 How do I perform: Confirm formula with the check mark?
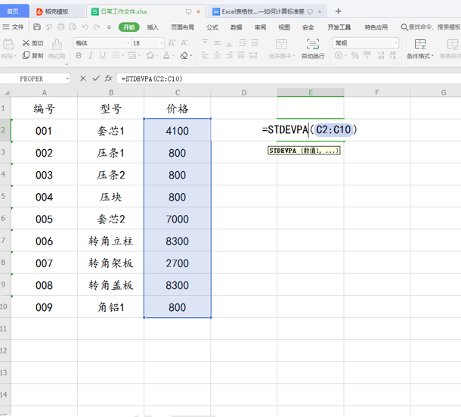96,79
